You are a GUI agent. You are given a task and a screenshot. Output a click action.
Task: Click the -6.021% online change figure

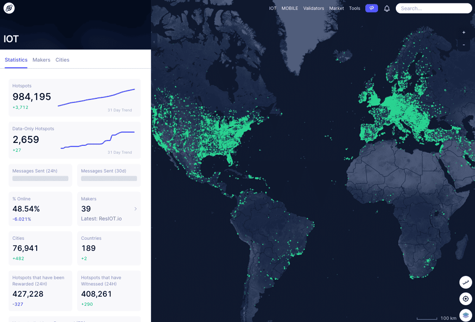[21, 219]
